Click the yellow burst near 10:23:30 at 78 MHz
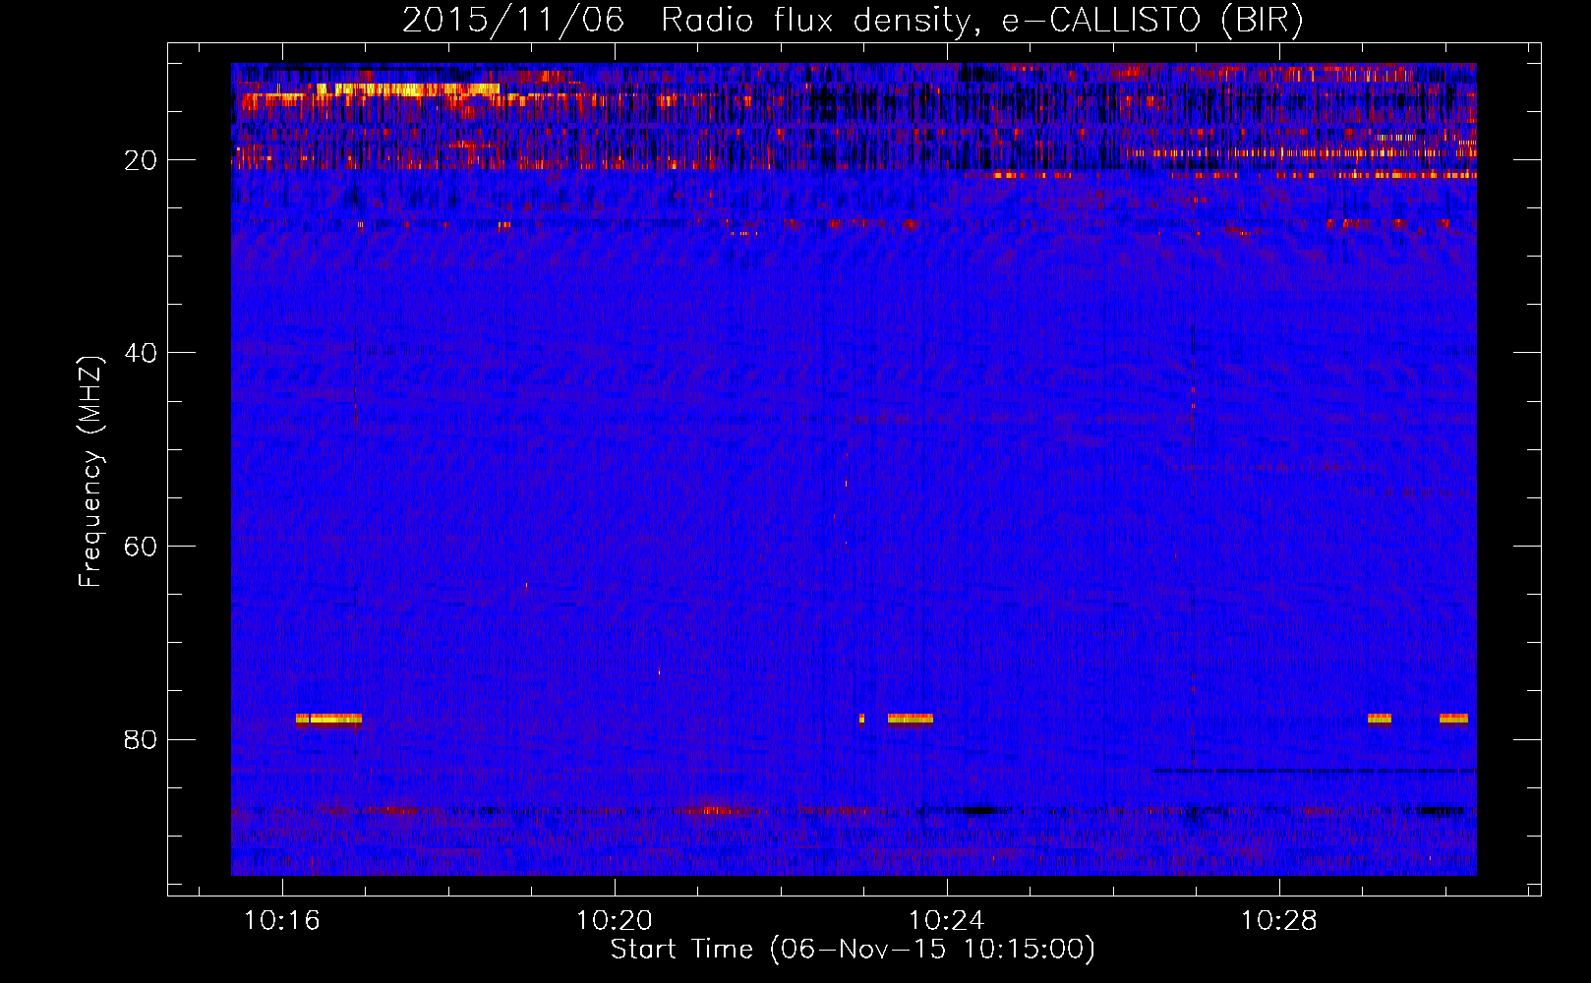Screen dimensions: 1591x983 (910, 719)
